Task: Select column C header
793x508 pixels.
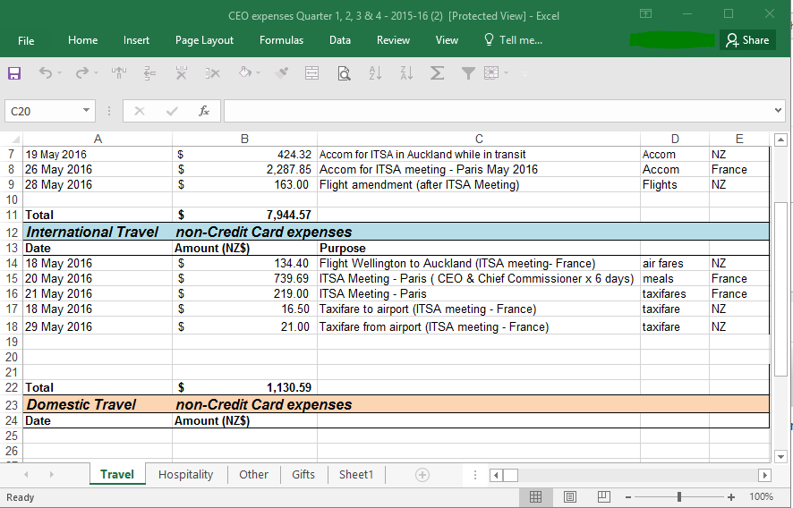Action: pos(479,139)
